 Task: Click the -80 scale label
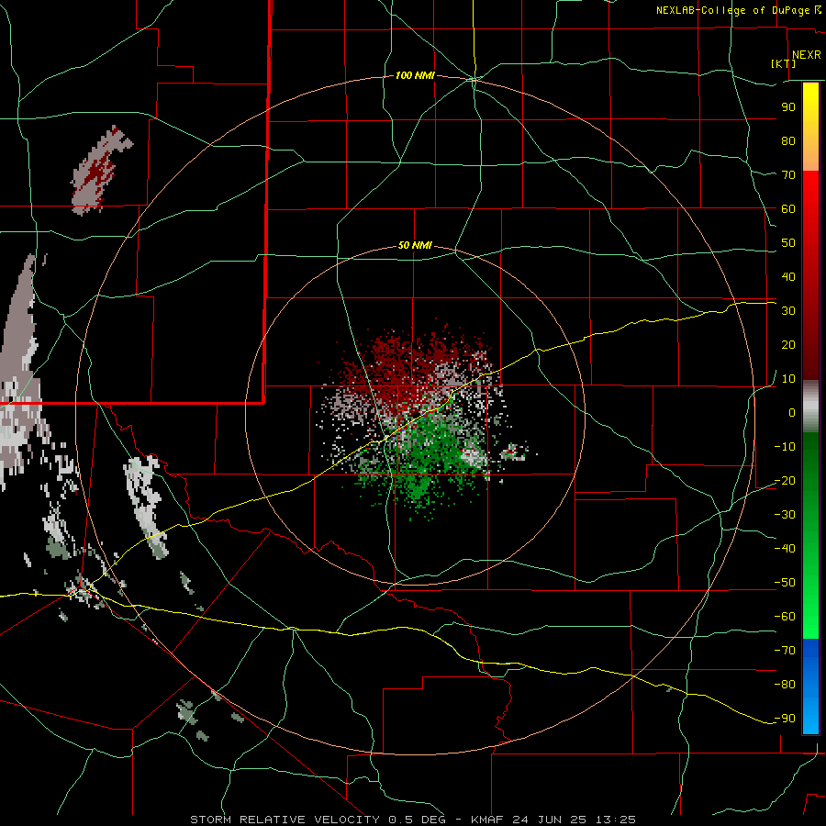(785, 685)
